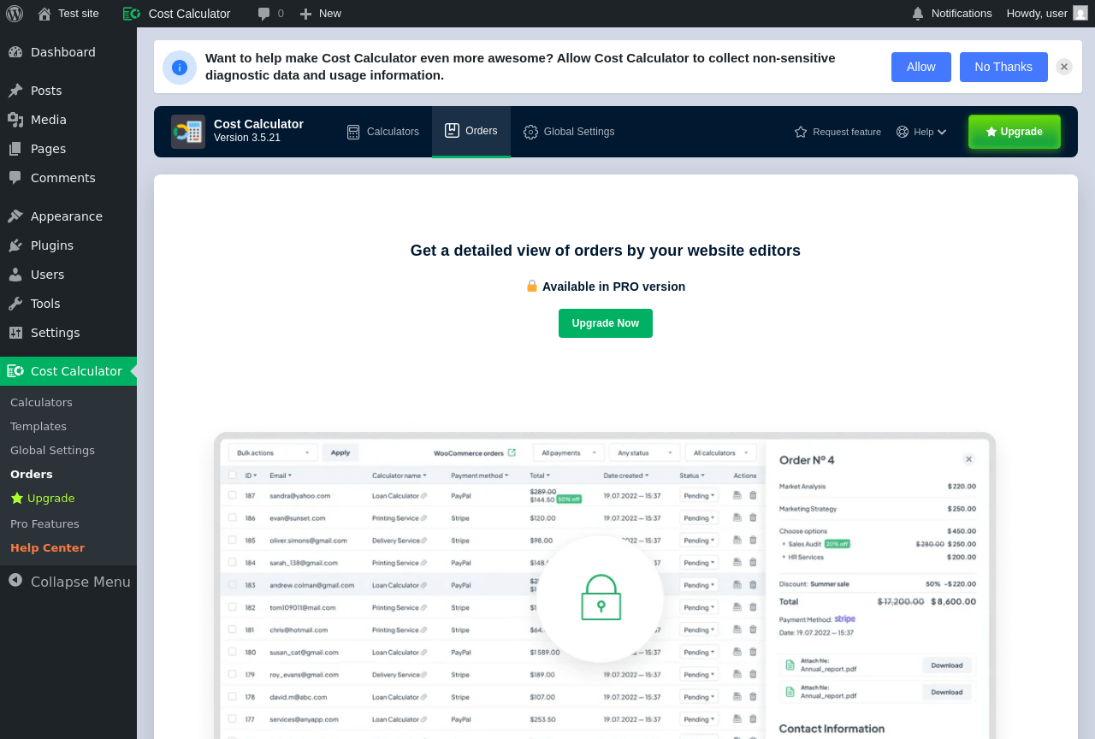1095x739 pixels.
Task: Click the "Available in PRO version" text
Action: (x=613, y=287)
